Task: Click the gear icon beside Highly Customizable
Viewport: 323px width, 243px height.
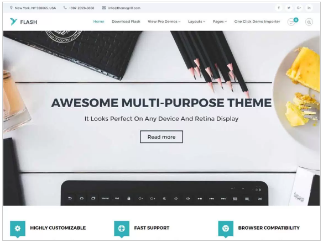Action: 18,229
